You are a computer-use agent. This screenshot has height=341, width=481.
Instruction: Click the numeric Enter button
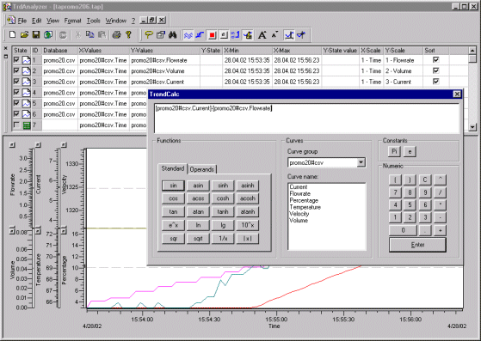417,245
